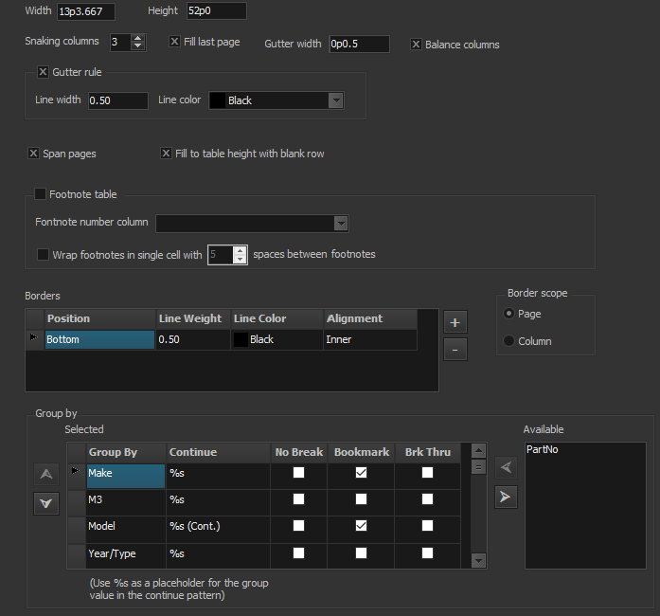Click right arrow to remove selected group
The width and height of the screenshot is (660, 616).
pyautogui.click(x=506, y=497)
